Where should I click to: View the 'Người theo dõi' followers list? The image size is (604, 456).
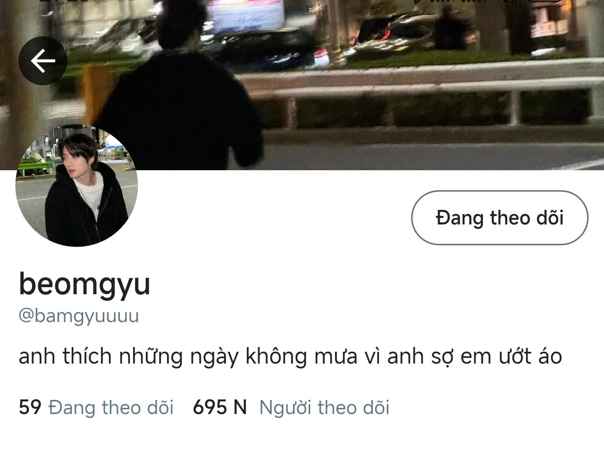(x=324, y=407)
